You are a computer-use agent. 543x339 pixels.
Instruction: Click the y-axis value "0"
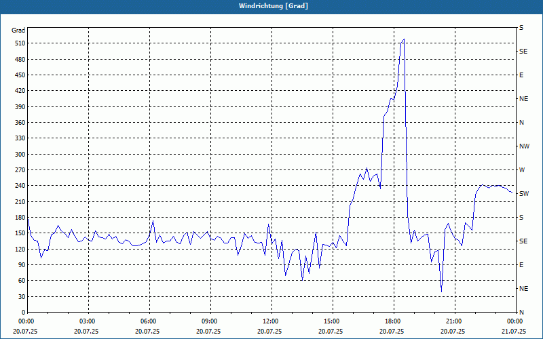[23, 313]
